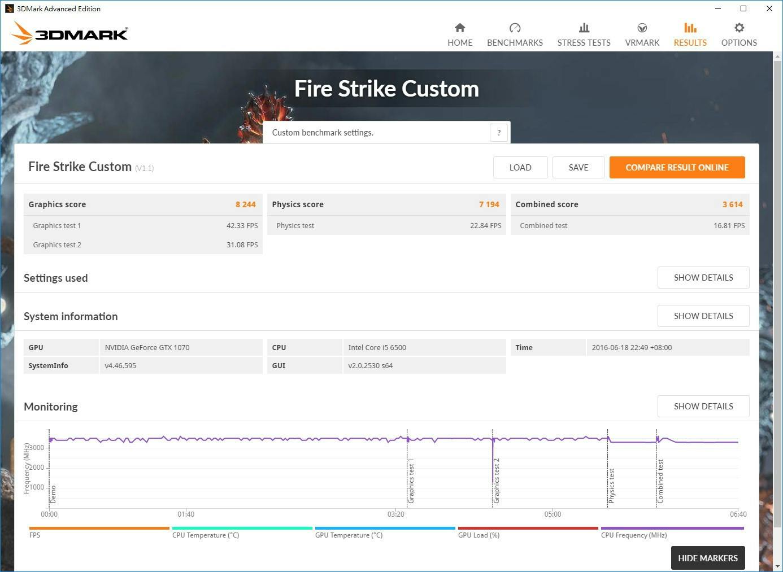Viewport: 783px width, 572px height.
Task: Open Options with the gear icon
Action: [739, 28]
